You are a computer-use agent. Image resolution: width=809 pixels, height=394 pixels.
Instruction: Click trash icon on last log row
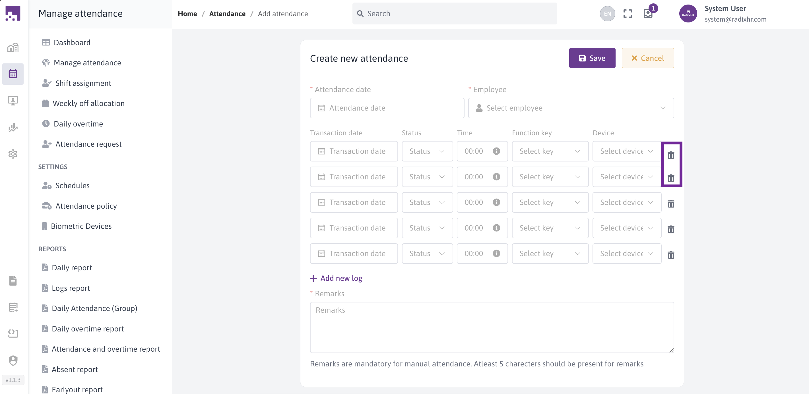[x=670, y=255]
